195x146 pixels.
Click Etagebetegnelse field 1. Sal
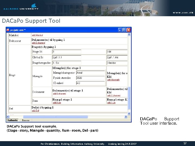(x=67, y=63)
